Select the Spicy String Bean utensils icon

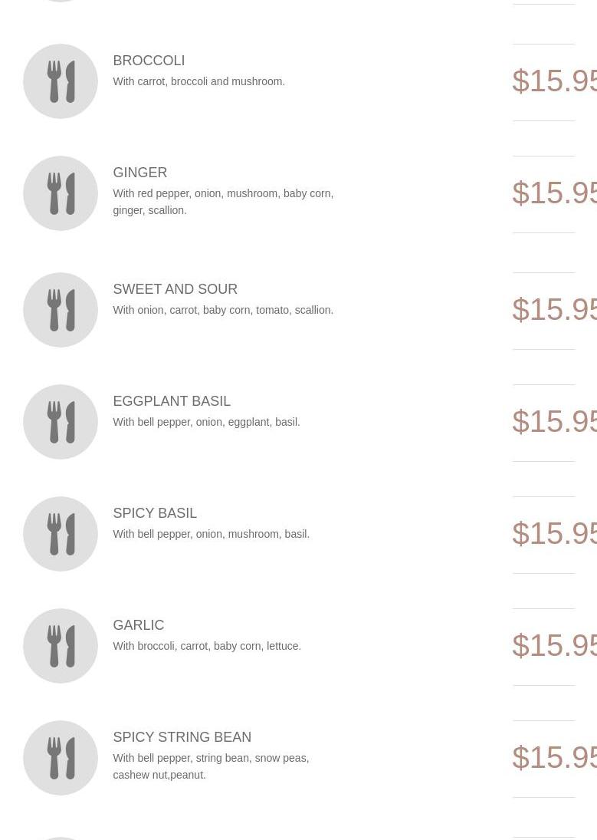click(x=61, y=758)
